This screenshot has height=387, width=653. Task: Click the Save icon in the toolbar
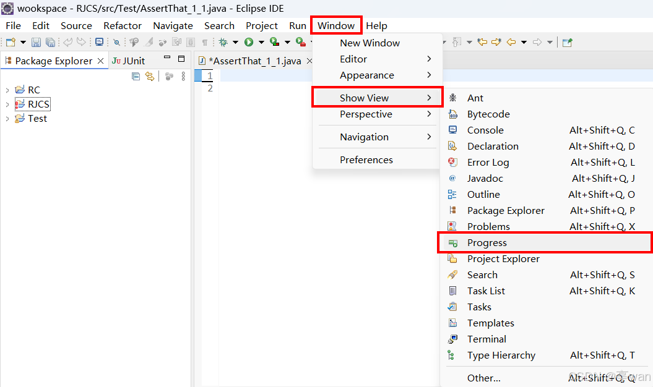point(37,42)
